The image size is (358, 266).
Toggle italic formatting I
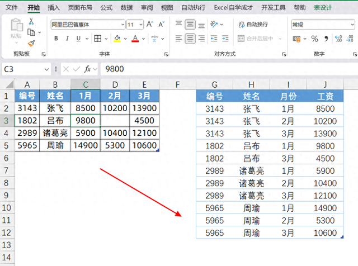pos(67,39)
